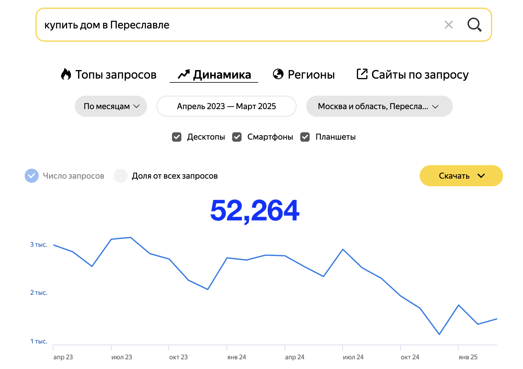Open the По месяцам grouping dropdown
The image size is (523, 369).
(x=111, y=106)
